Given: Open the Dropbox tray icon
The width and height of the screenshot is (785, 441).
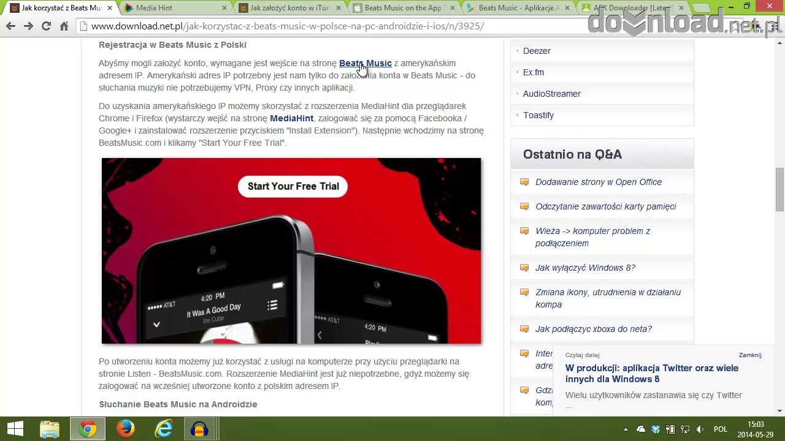Looking at the screenshot, I should click(x=656, y=429).
